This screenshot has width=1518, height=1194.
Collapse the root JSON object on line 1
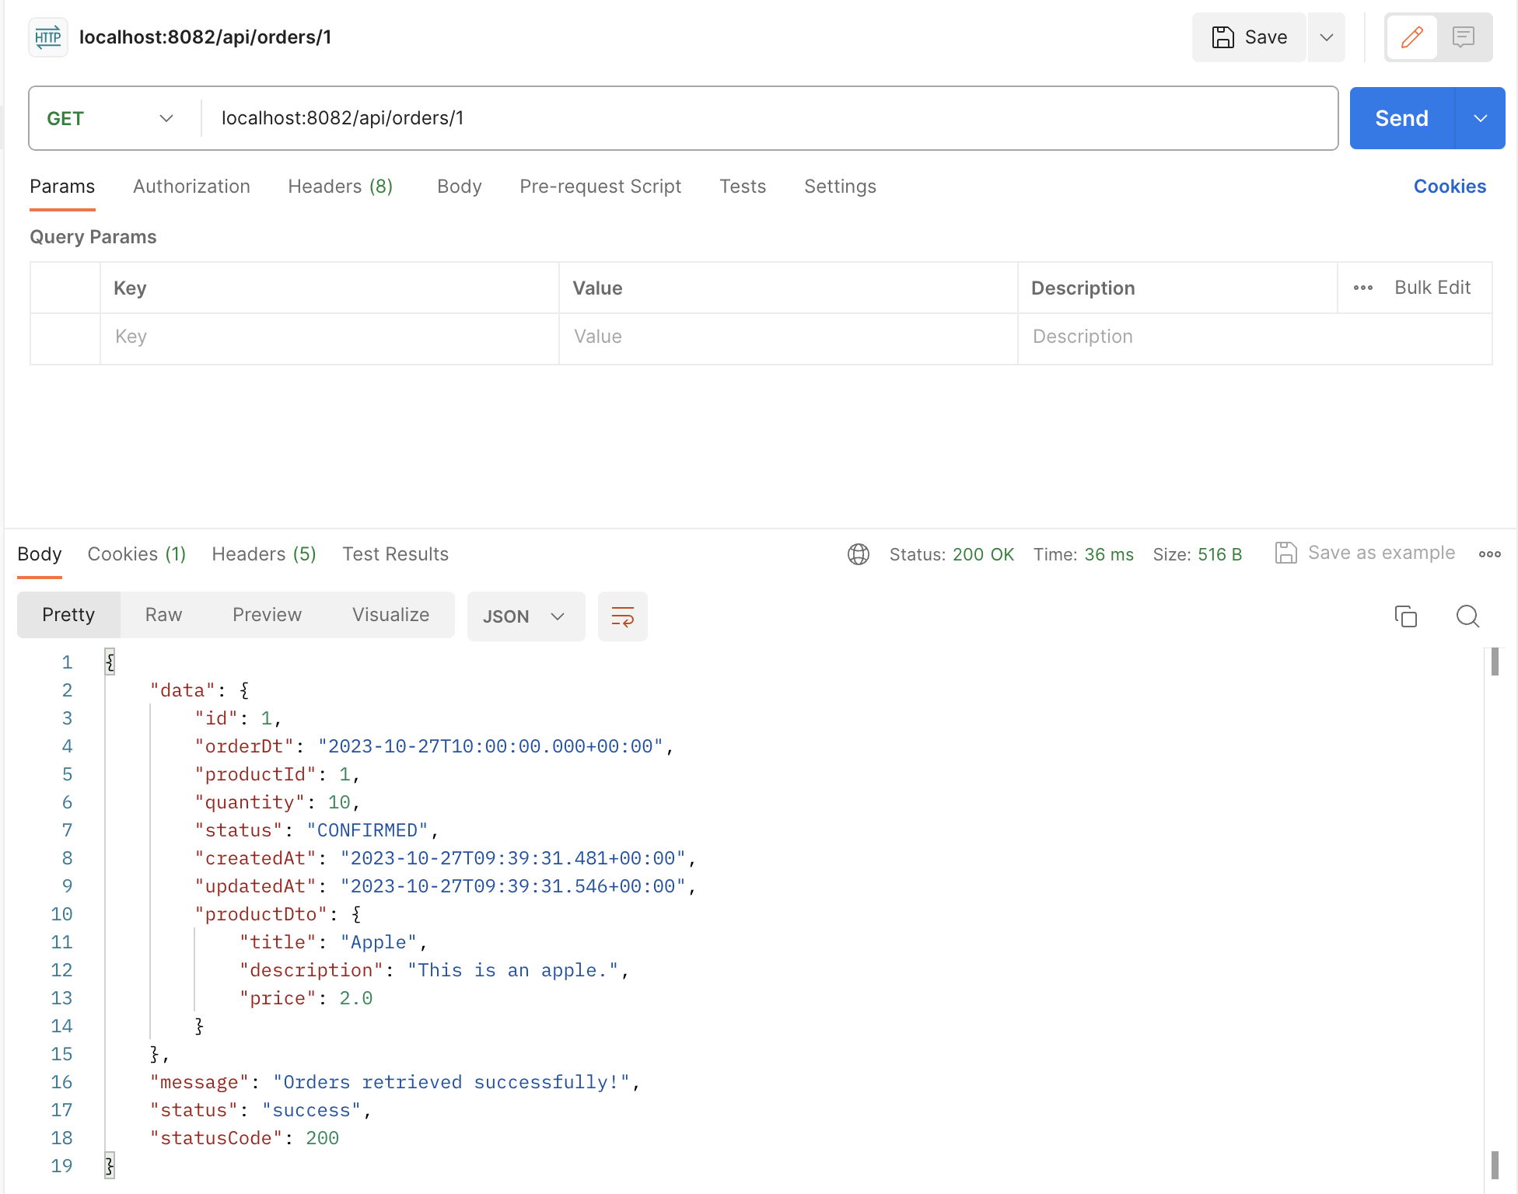110,662
